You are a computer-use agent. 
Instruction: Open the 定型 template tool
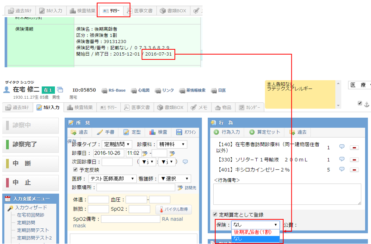coord(132,132)
